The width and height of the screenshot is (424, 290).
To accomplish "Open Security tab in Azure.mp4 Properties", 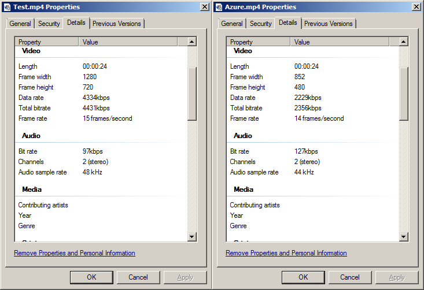I will [x=261, y=24].
